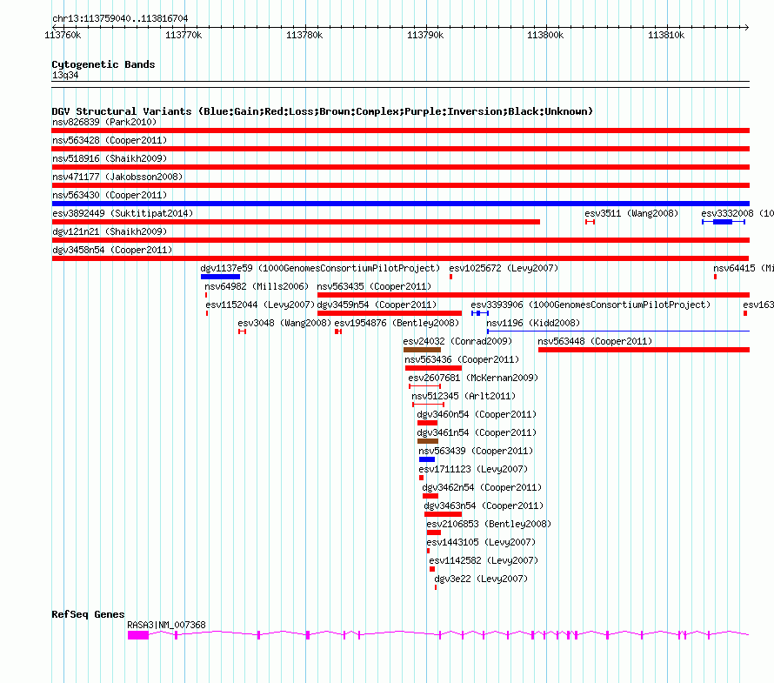Viewport: 774px width, 683px height.
Task: Click the red bar under dgv3463n54
Action: 444,514
